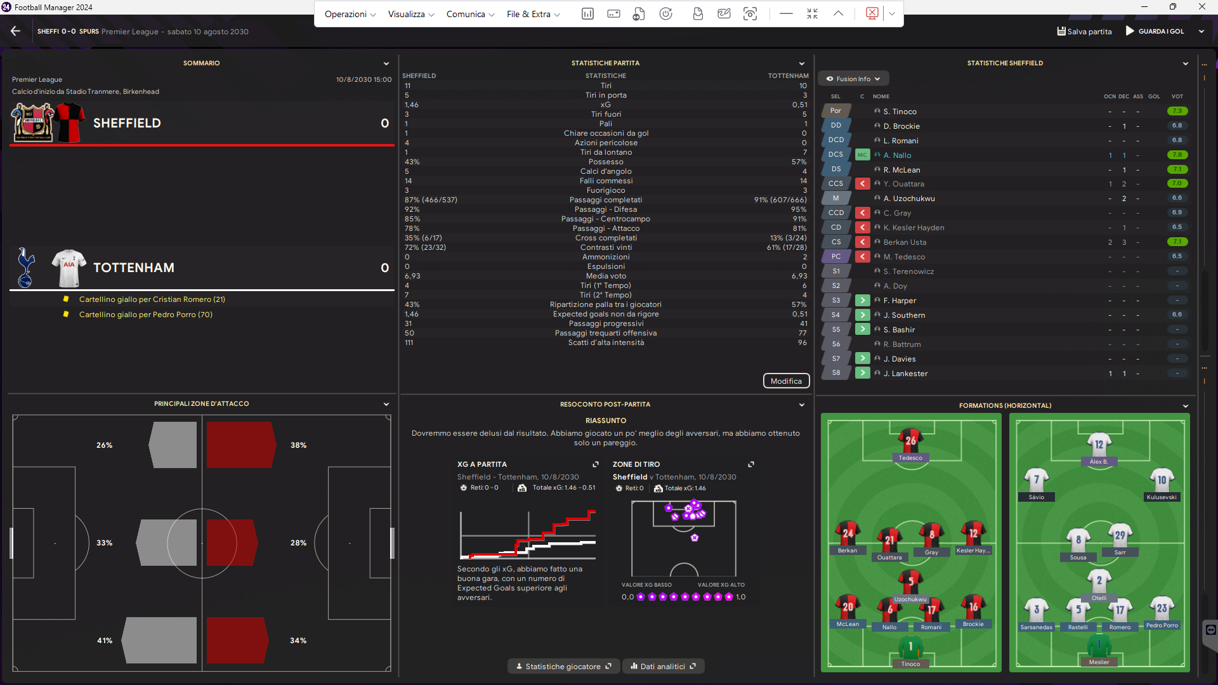Open the Operazioni menu

pyautogui.click(x=350, y=14)
